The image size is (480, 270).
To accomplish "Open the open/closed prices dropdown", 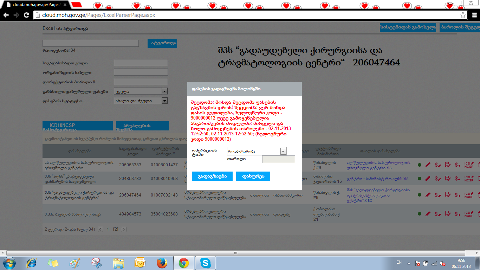I will (164, 91).
